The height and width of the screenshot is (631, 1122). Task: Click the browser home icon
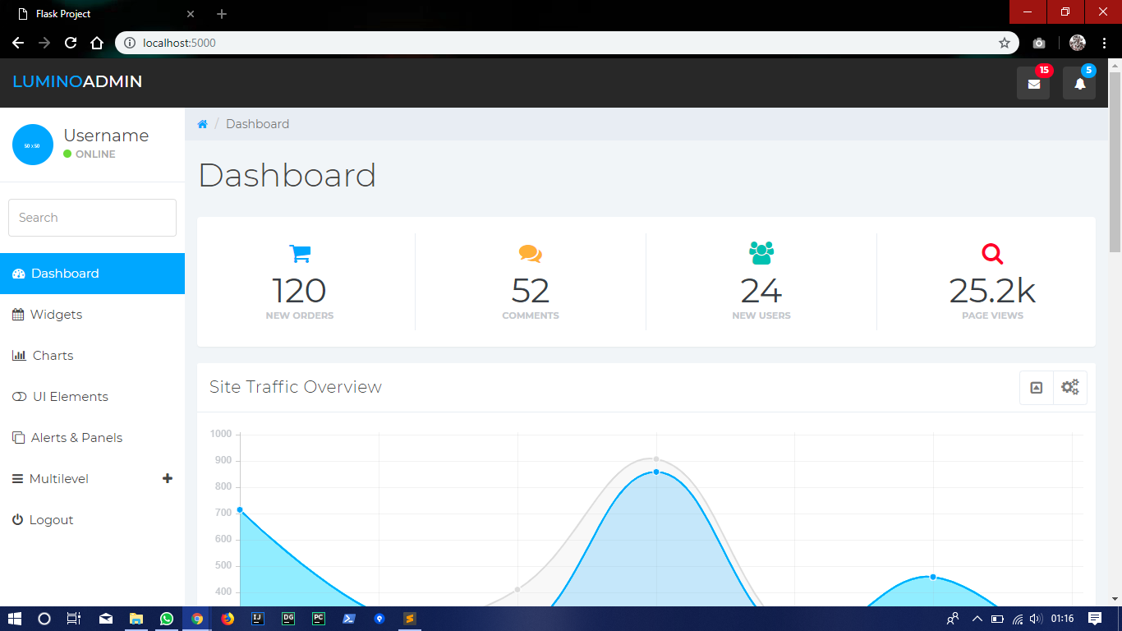(97, 43)
